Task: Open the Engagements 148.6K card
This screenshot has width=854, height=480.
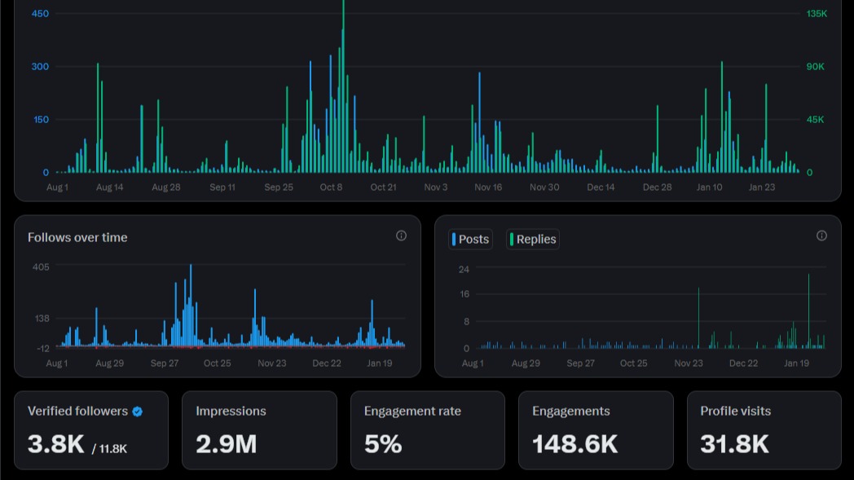Action: (x=596, y=430)
